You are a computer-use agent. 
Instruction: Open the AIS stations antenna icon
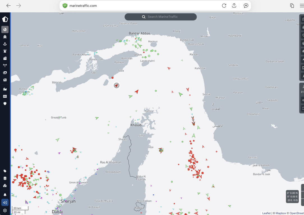click(5, 66)
